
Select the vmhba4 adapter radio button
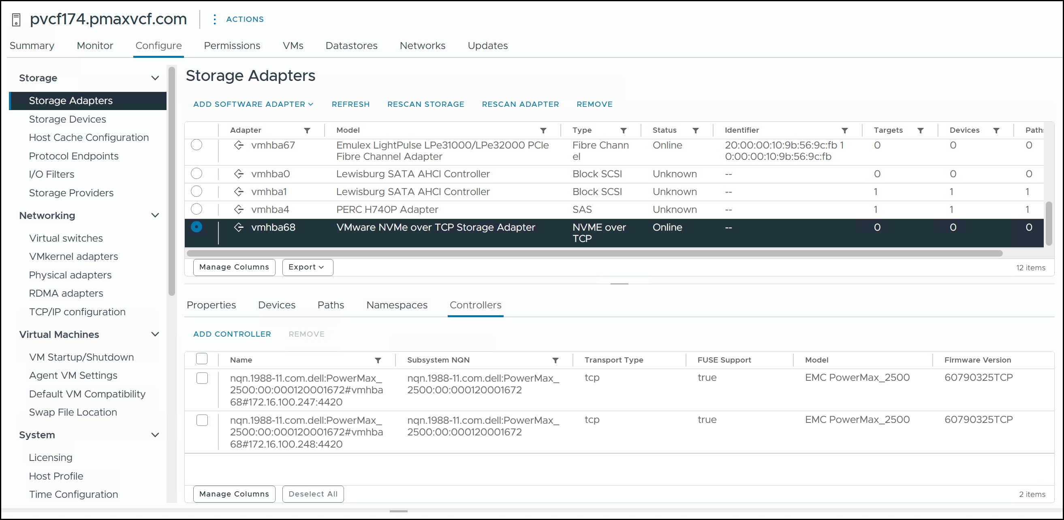197,209
